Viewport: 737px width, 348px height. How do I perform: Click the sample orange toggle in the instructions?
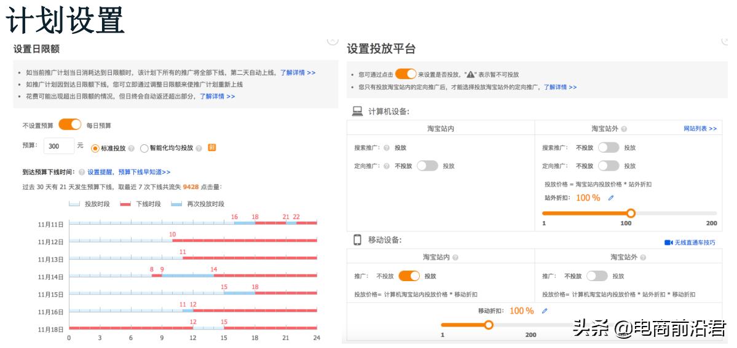[406, 74]
